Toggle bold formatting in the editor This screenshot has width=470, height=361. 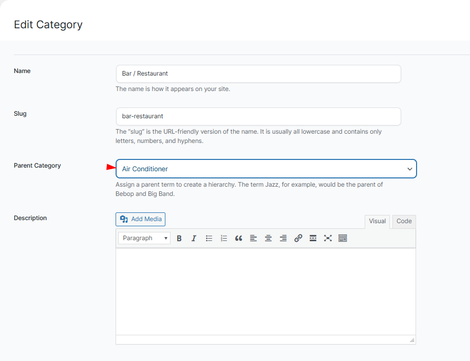(179, 238)
